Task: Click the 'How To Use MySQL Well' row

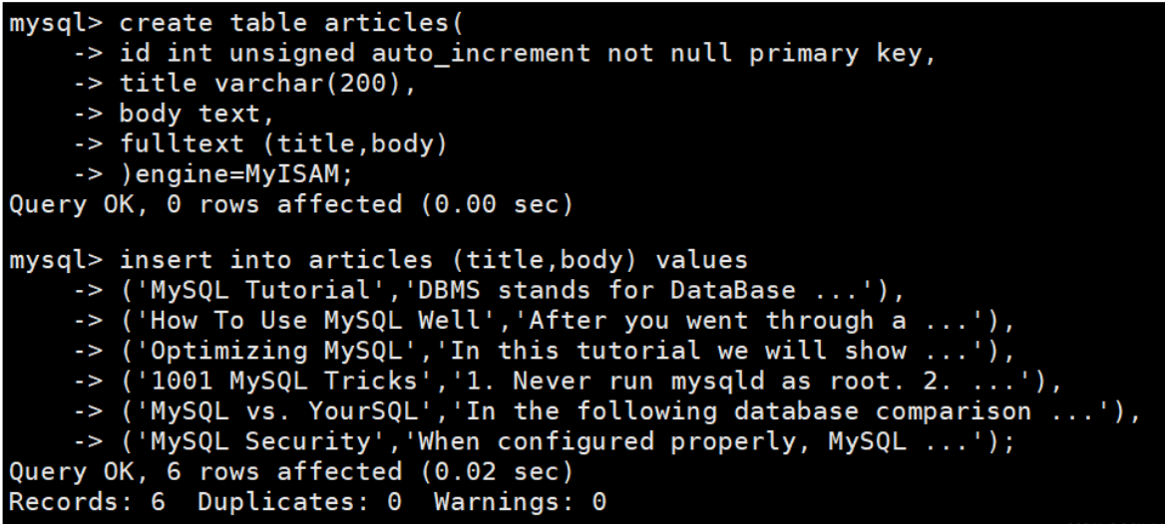Action: pyautogui.click(x=568, y=321)
